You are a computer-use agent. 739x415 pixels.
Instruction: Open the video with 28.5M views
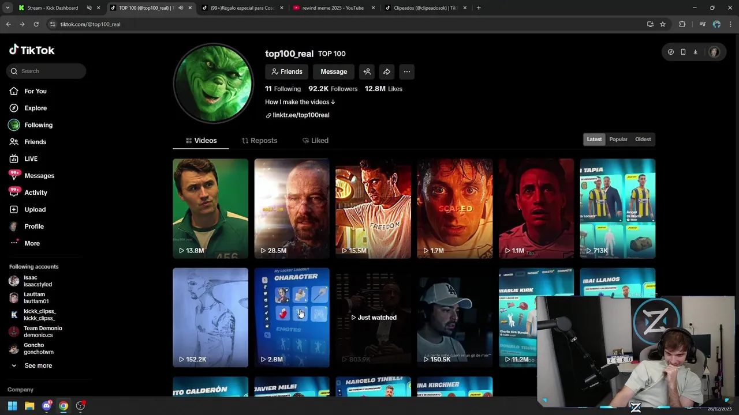[x=292, y=209]
